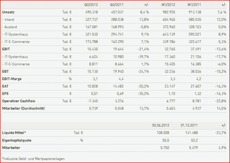Image resolution: width=230 pixels, height=163 pixels.
Task: Select the Q2/2012 column header
Action: pyautogui.click(x=91, y=5)
